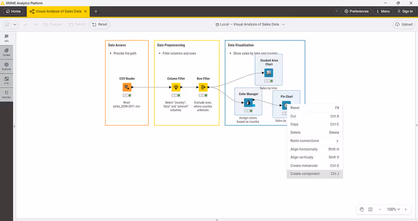Click the help question mark icon
This screenshot has width=418, height=221.
coord(336,11)
